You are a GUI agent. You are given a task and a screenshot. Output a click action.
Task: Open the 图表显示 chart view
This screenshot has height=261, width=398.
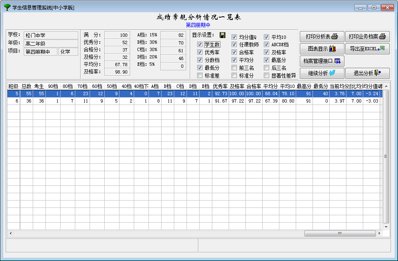pyautogui.click(x=322, y=49)
